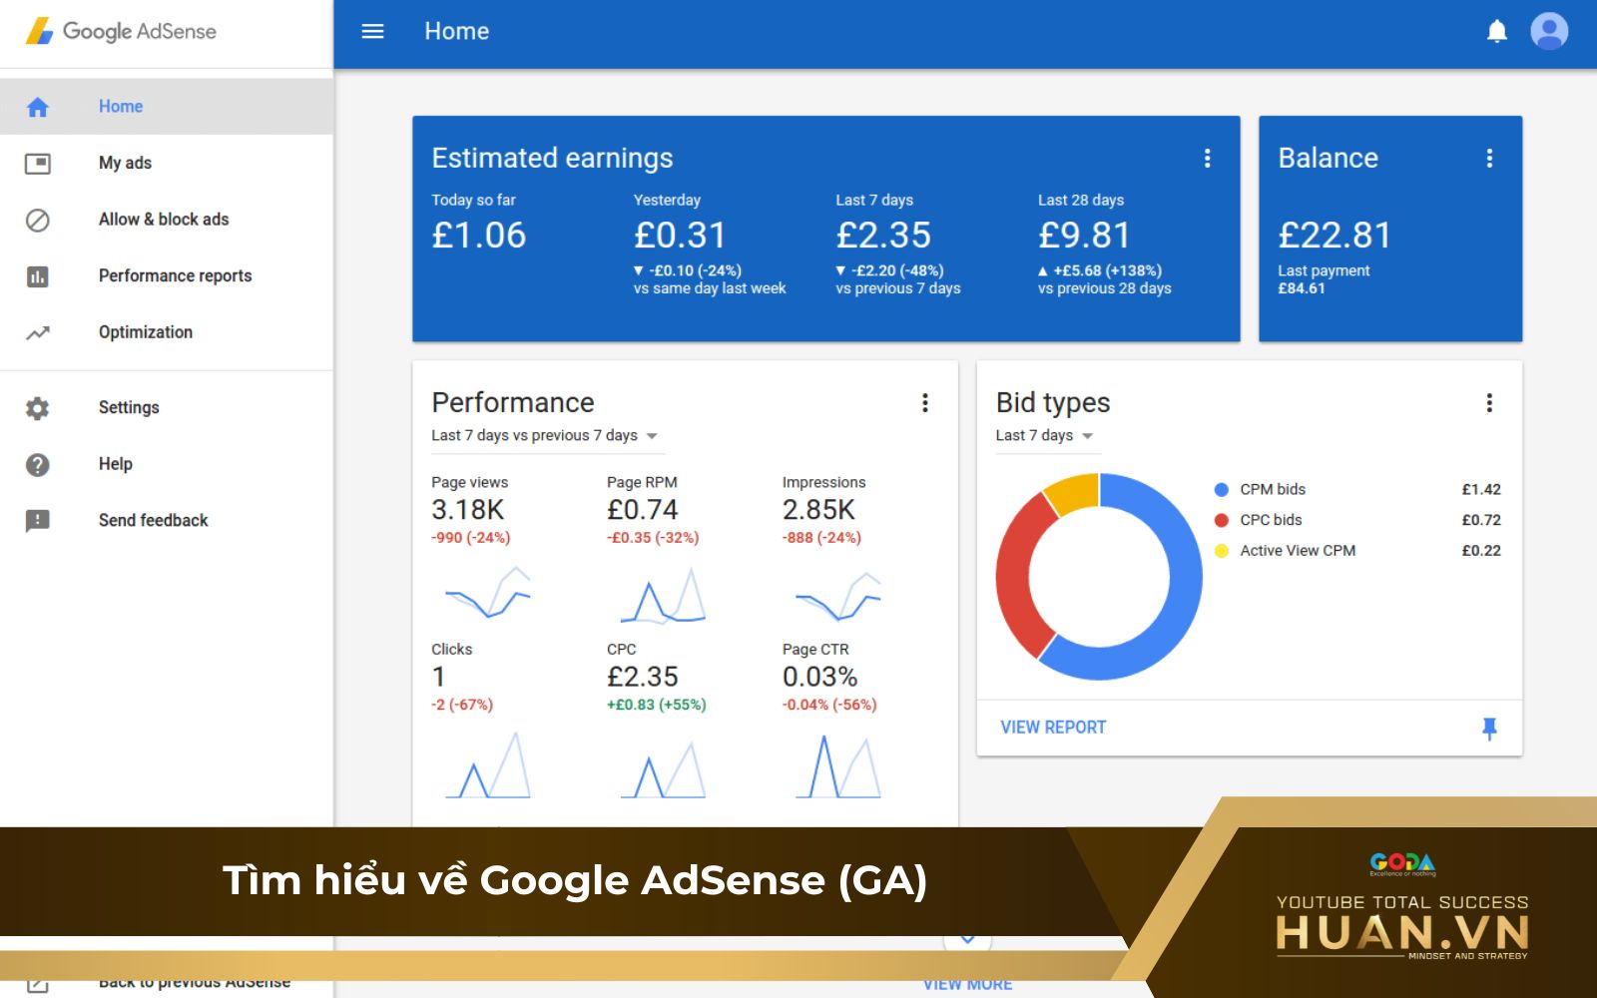Screen dimensions: 1597x998
Task: Open Performance card three-dot menu
Action: coord(925,402)
